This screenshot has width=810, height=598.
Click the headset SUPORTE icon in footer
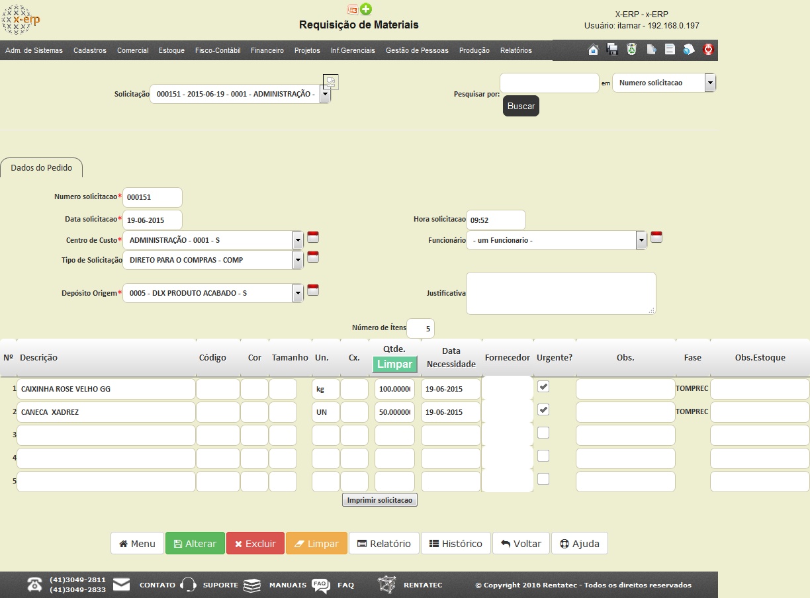[x=189, y=585]
